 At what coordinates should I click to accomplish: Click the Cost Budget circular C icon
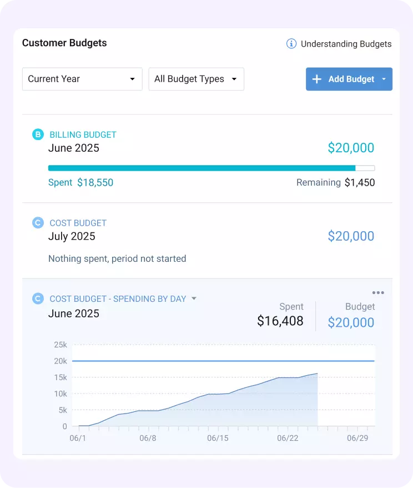pyautogui.click(x=38, y=222)
